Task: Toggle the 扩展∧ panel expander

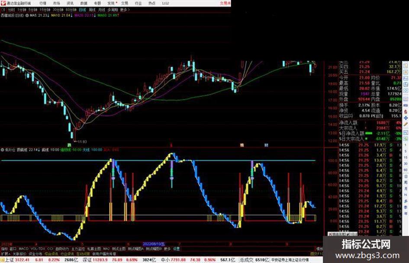Action: click(x=6, y=253)
